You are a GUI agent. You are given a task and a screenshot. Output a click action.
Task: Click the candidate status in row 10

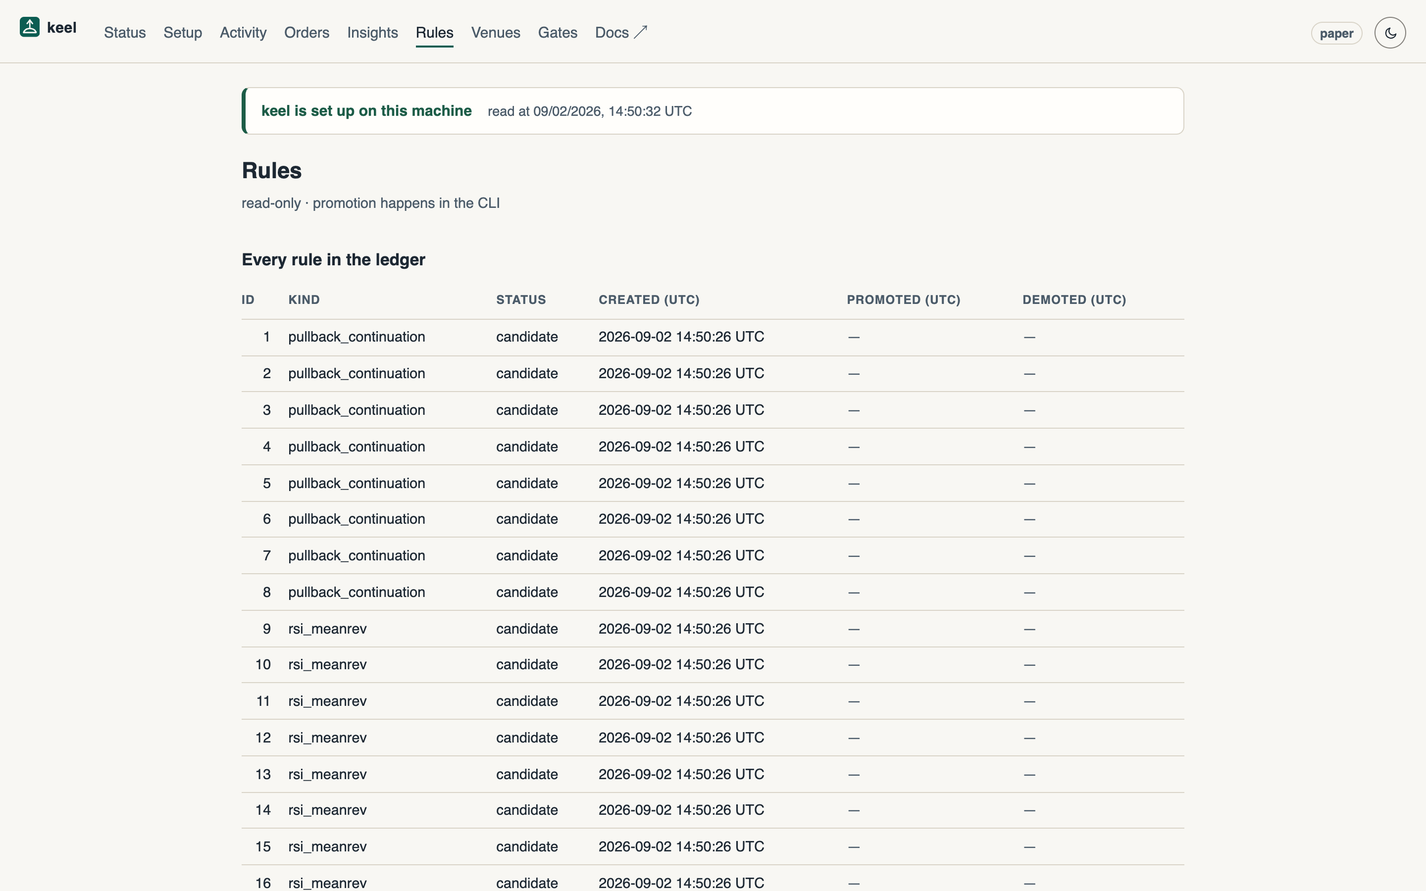point(527,665)
